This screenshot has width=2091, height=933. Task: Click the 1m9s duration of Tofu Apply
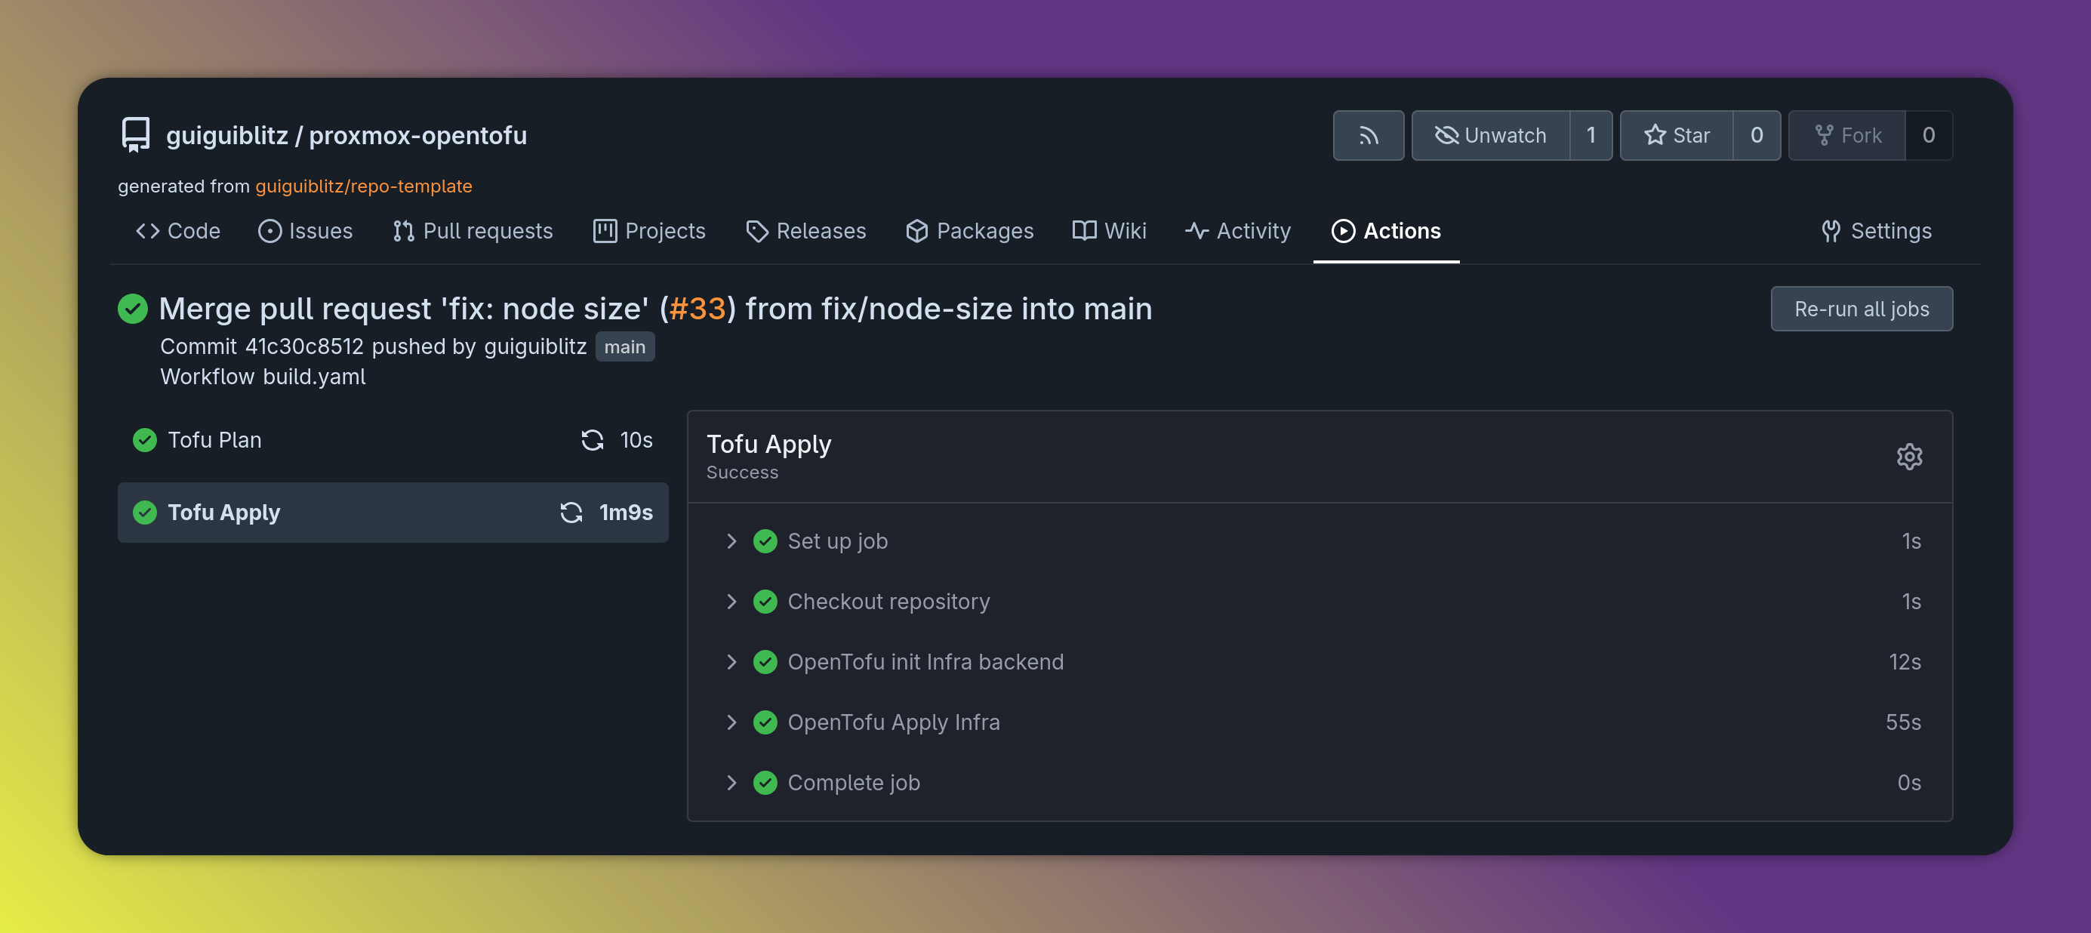click(x=626, y=513)
